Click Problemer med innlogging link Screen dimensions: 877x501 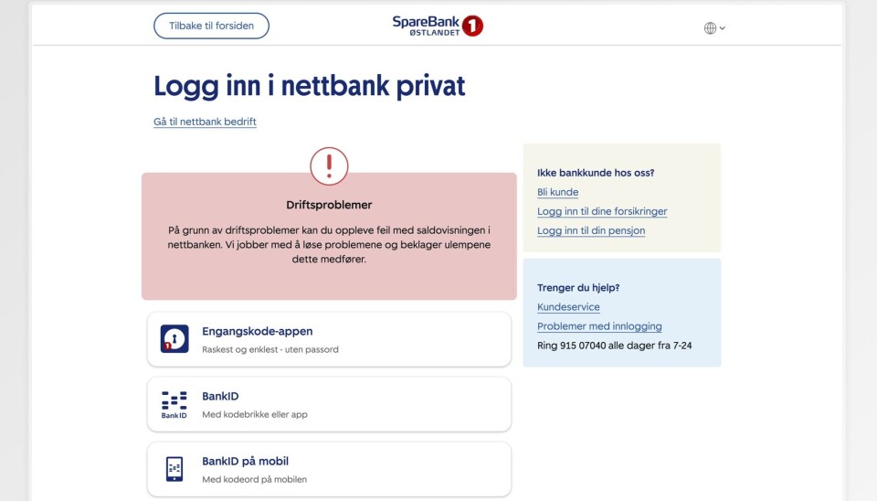[599, 326]
